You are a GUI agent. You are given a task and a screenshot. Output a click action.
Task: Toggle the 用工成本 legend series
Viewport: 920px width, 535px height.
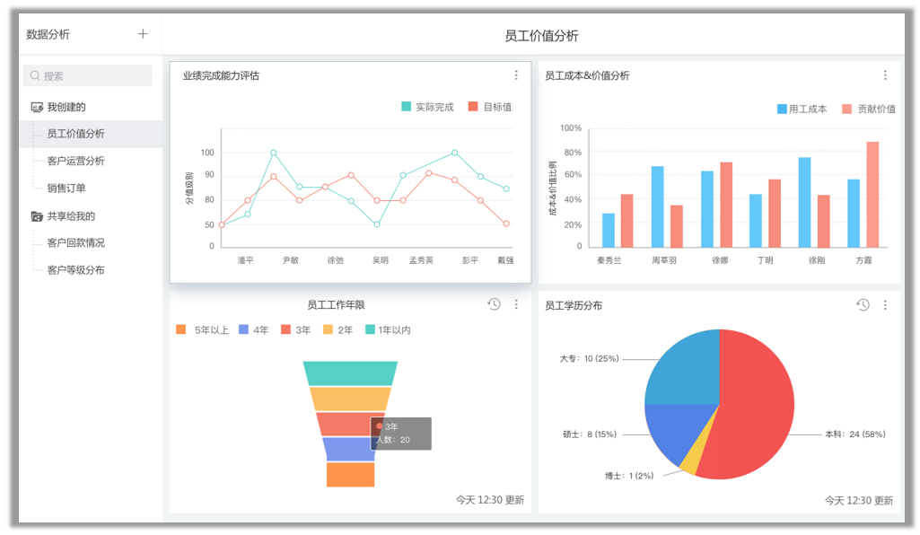coord(802,109)
